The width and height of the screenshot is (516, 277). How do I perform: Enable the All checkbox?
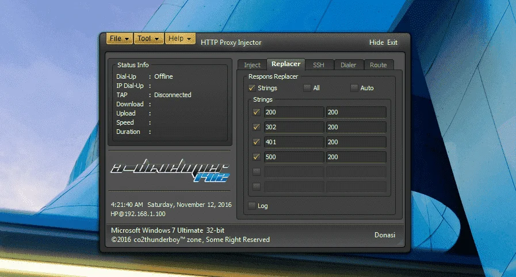pyautogui.click(x=307, y=88)
